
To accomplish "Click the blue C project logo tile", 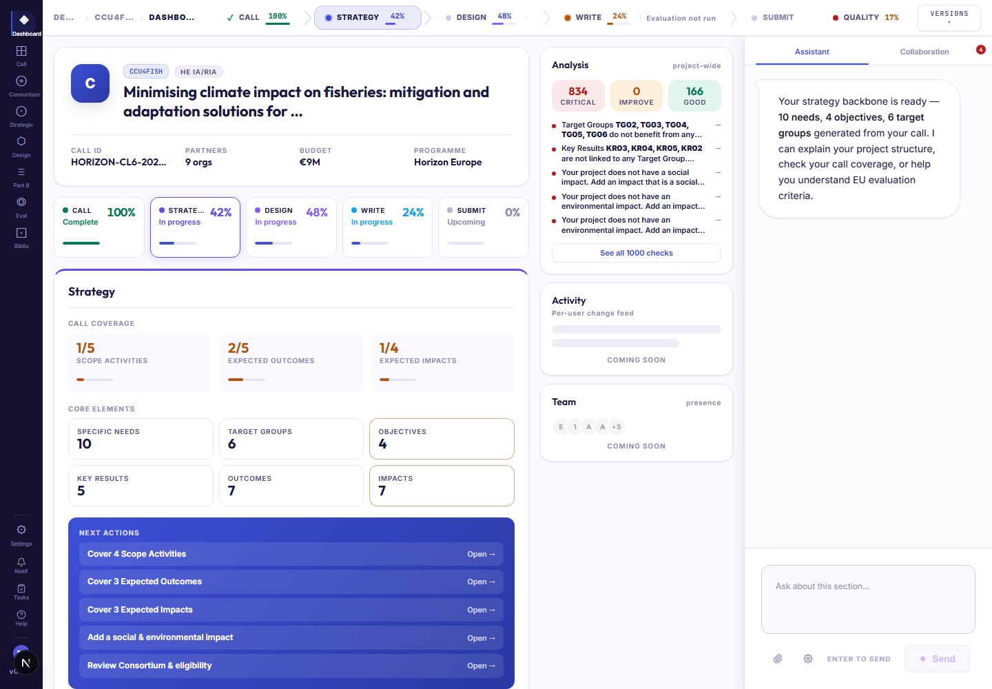I will tap(90, 83).
